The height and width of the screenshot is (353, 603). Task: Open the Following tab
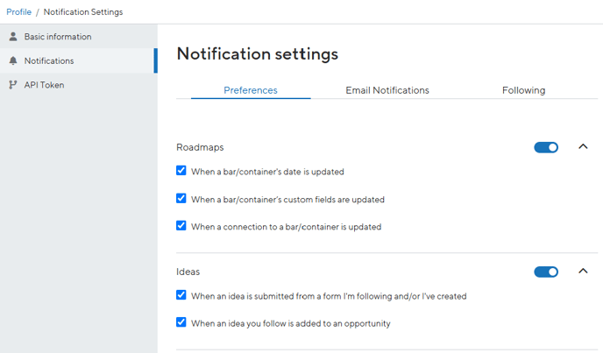pos(523,90)
